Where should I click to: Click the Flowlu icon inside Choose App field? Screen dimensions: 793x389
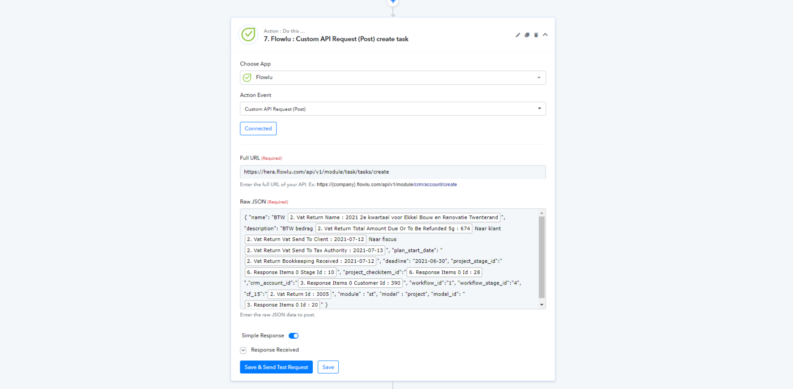click(247, 78)
